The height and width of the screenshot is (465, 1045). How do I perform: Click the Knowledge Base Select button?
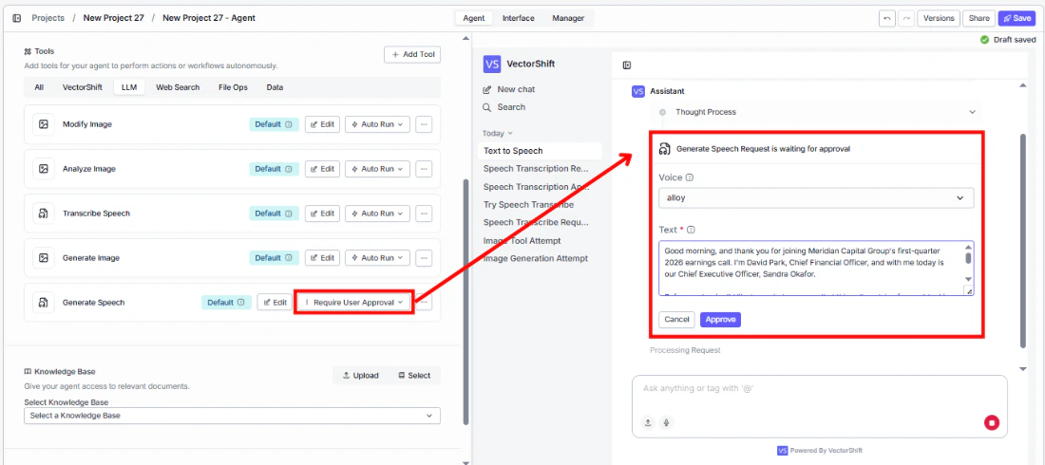(x=414, y=376)
